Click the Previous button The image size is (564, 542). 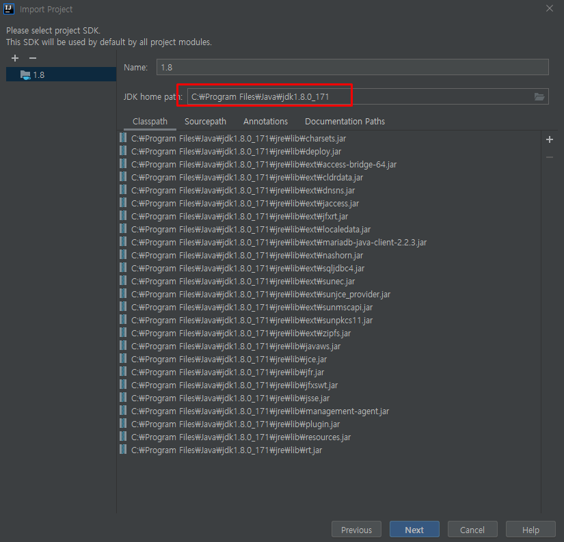[356, 530]
